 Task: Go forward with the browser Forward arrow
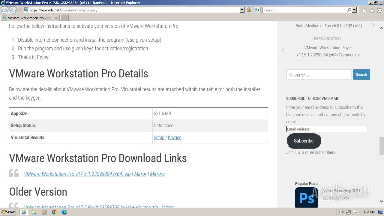(x=13, y=10)
